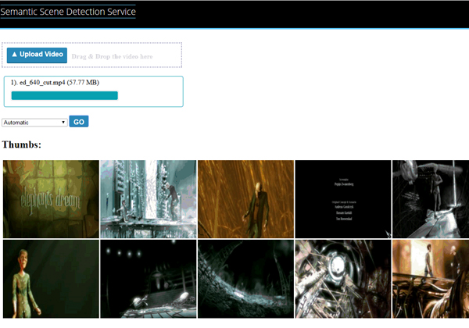Click the upload arrow icon on Upload Video
Screen dimensions: 469x328
(15, 55)
